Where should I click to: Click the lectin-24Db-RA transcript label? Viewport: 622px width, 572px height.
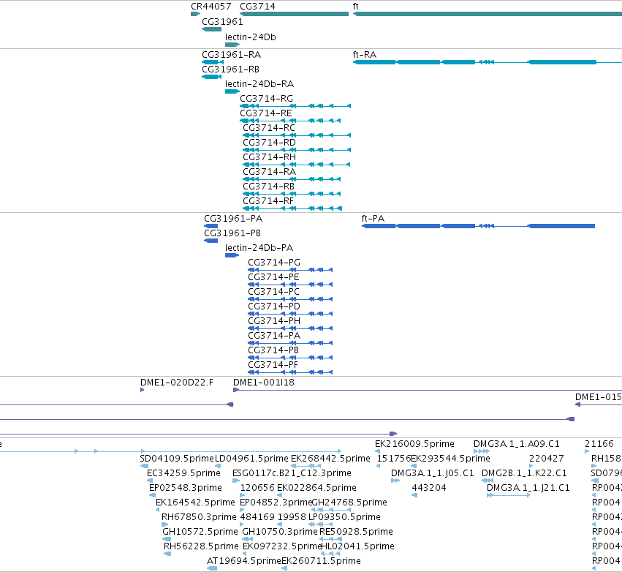tap(259, 84)
